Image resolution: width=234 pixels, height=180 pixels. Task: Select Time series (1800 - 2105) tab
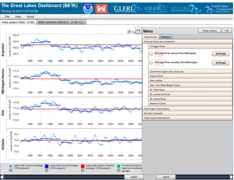coord(18,22)
